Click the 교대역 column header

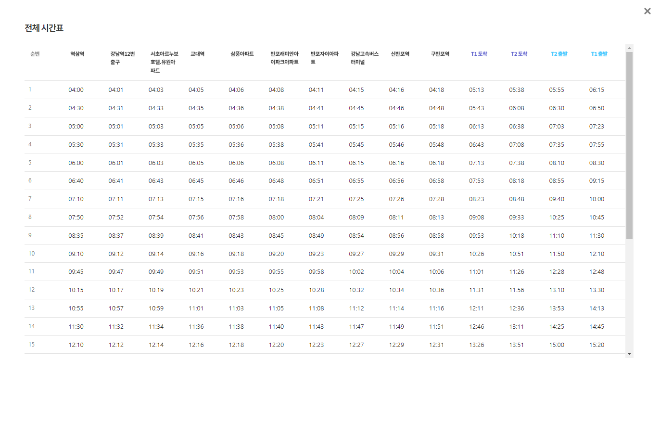click(198, 54)
